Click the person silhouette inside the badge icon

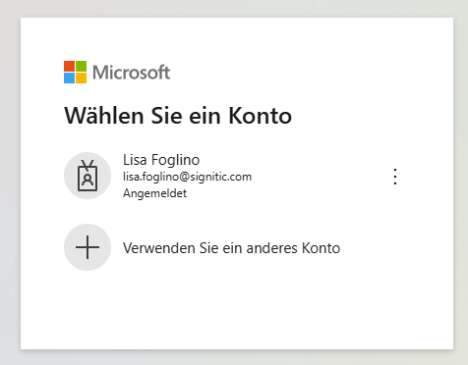(x=88, y=180)
